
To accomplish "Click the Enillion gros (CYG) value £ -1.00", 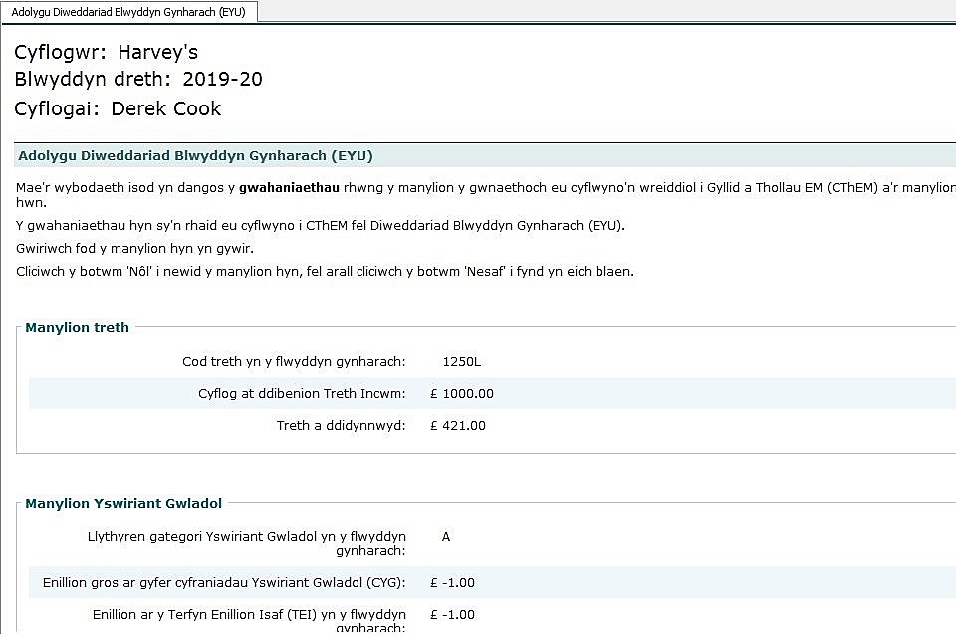I will pos(453,582).
